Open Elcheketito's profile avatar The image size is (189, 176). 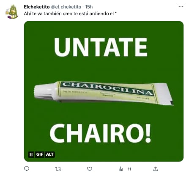12,11
